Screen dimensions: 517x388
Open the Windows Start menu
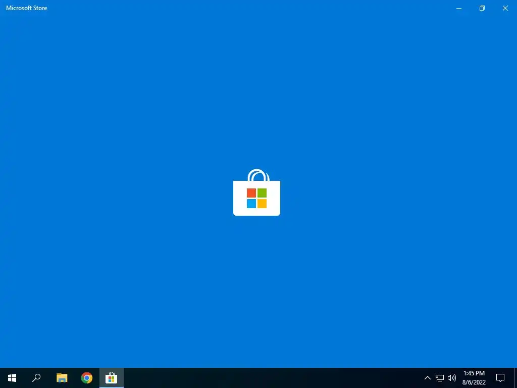(x=12, y=378)
